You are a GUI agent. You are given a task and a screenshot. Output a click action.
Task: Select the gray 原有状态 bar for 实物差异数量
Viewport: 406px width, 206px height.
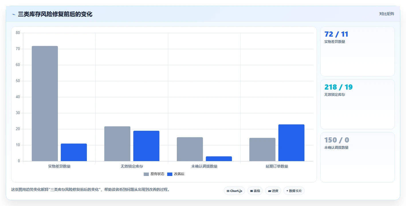(45, 104)
